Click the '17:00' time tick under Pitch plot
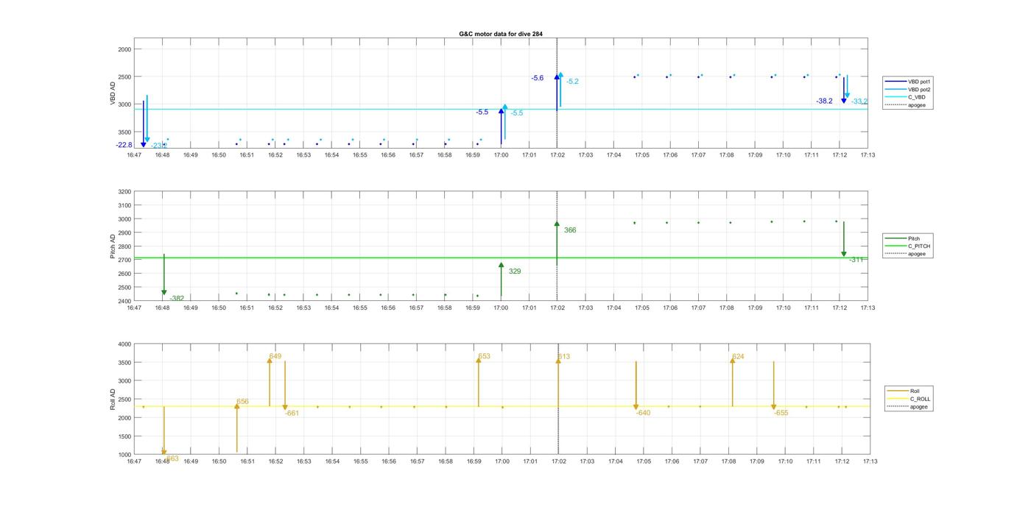Viewport: 1031px width, 510px height. tap(501, 308)
